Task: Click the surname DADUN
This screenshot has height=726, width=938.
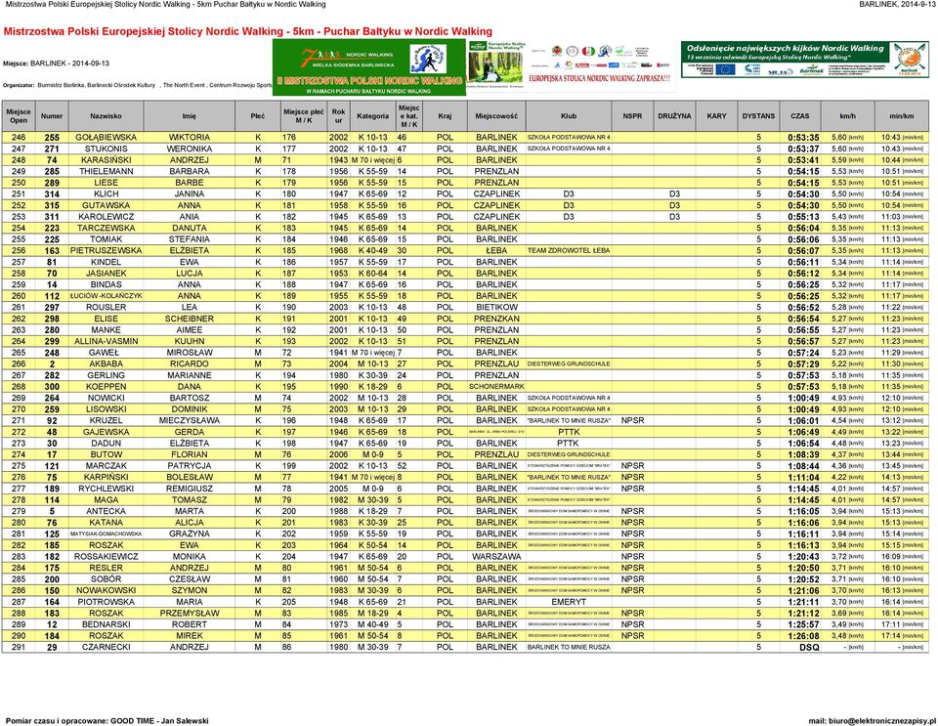Action: pos(106,444)
